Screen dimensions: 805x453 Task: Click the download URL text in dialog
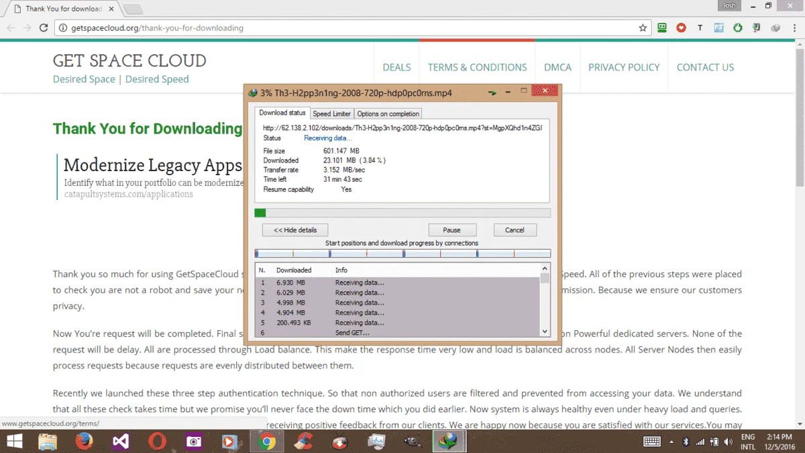[x=402, y=128]
